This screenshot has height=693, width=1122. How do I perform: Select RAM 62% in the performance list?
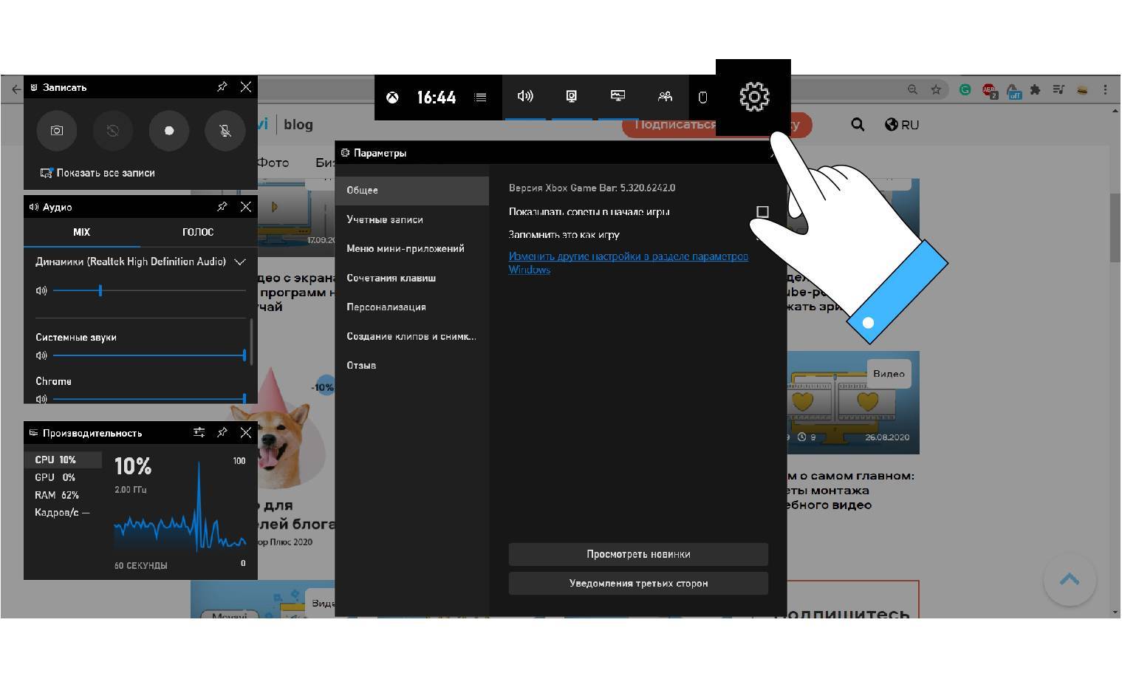coord(57,495)
